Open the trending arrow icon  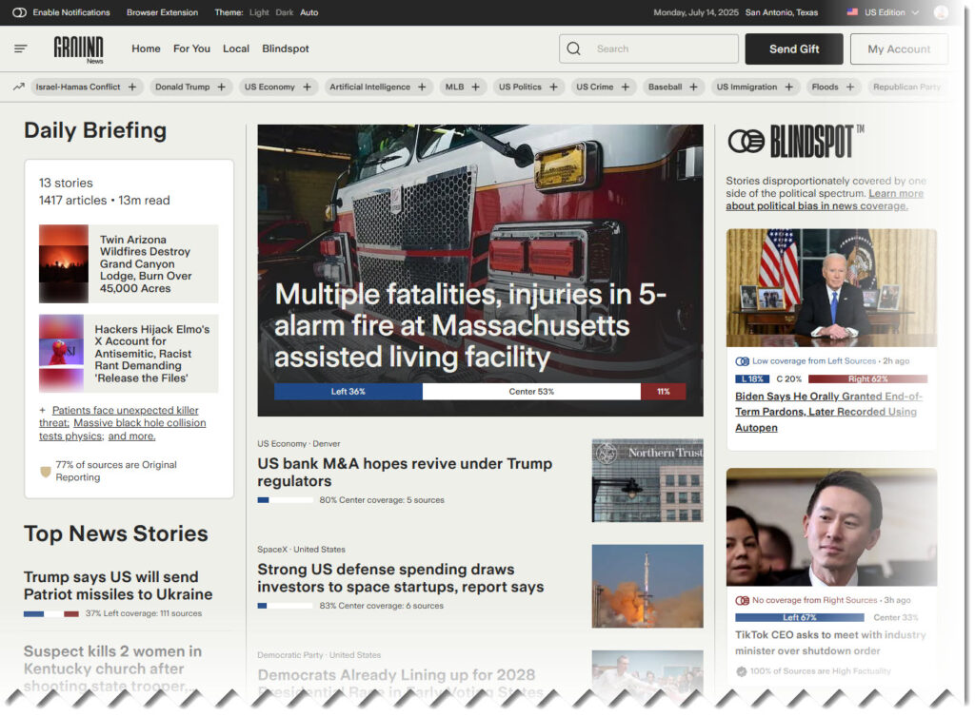click(x=19, y=87)
